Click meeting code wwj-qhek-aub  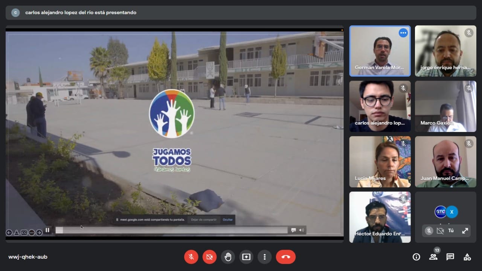pos(28,257)
